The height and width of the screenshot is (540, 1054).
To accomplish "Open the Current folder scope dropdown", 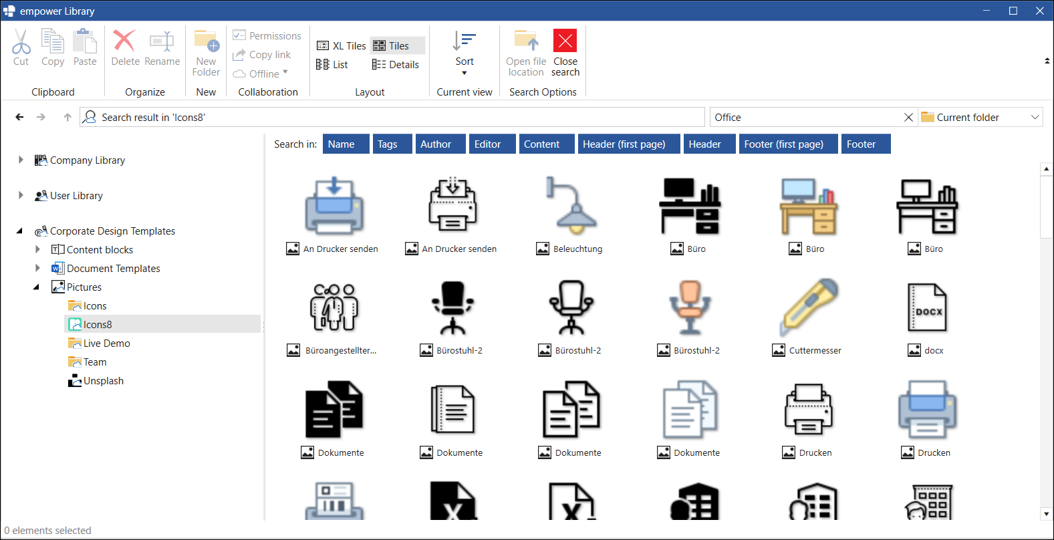I will point(980,117).
